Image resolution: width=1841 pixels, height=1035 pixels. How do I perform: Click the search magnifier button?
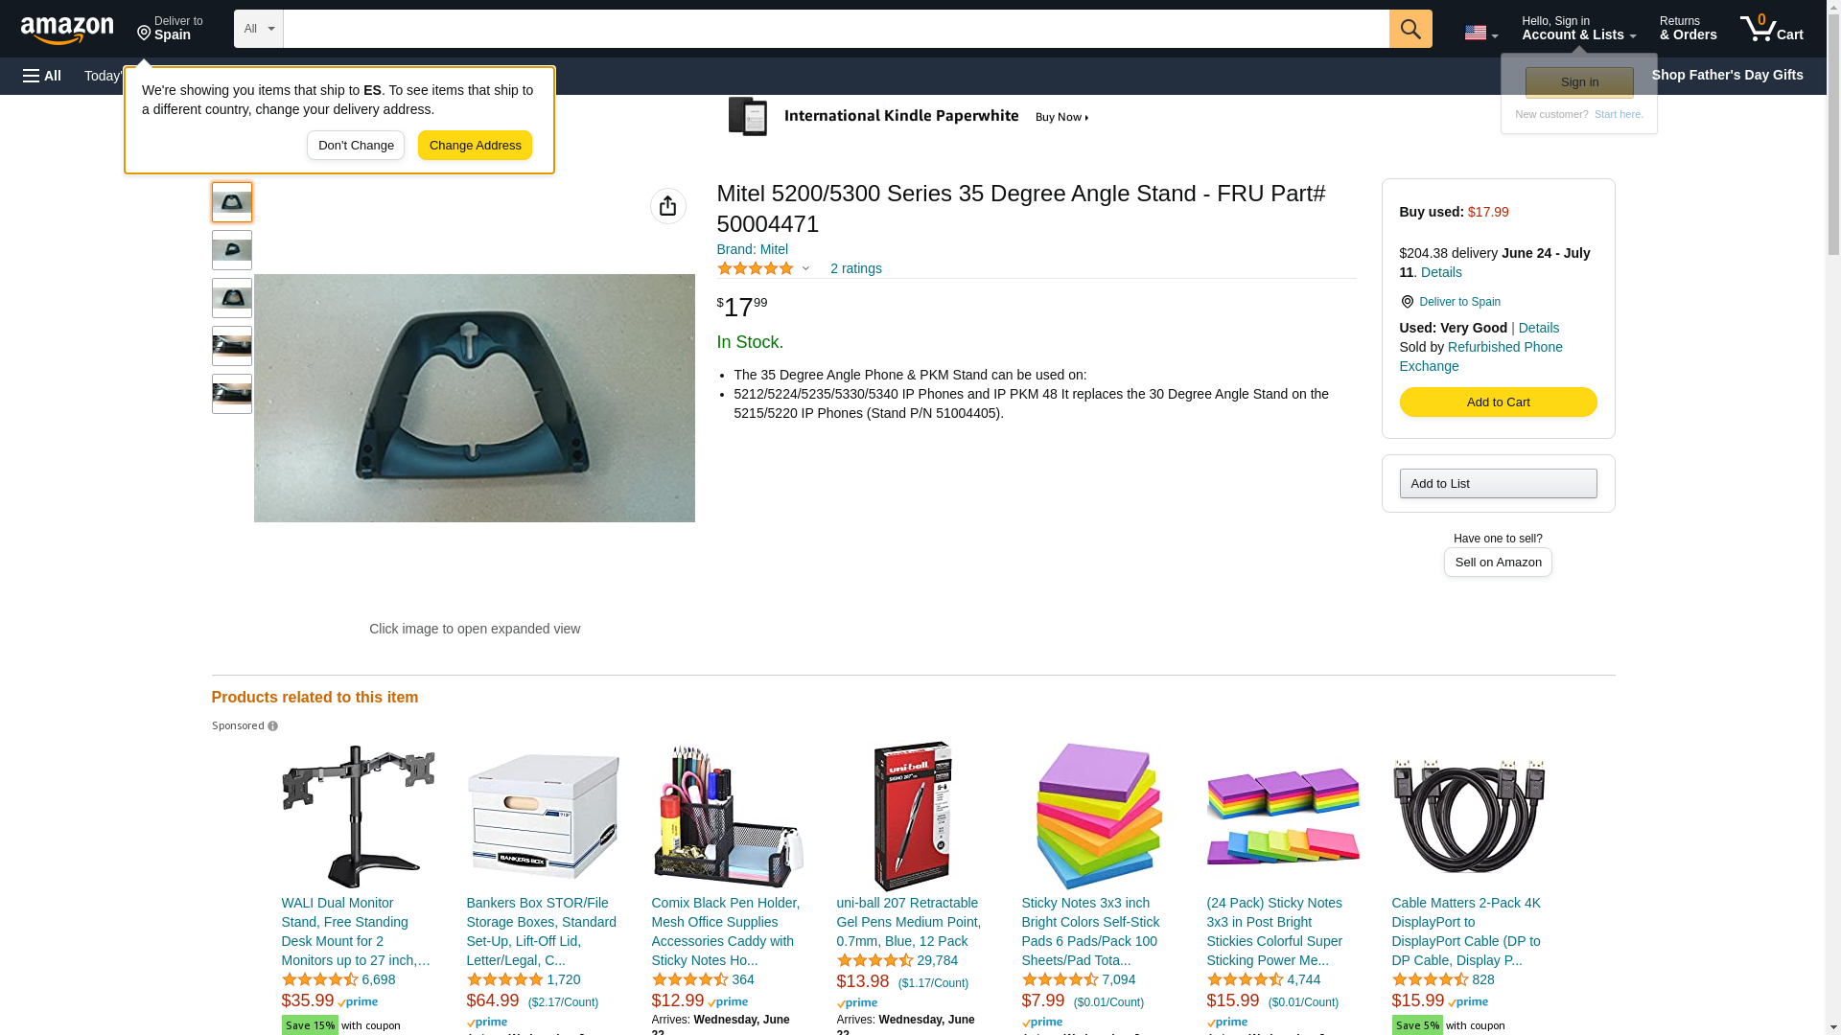[x=1410, y=29]
